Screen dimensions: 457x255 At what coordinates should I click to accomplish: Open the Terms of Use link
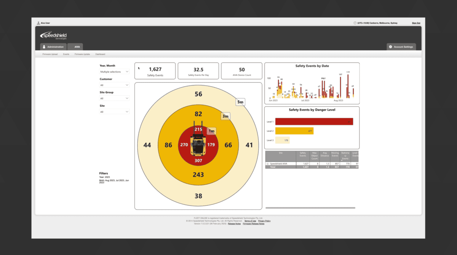[250, 221]
